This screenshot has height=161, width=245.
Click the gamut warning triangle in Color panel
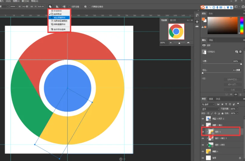(x=203, y=27)
